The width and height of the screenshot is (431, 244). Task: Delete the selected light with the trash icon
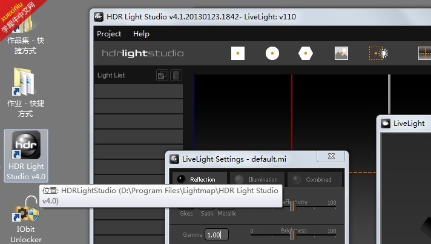[176, 75]
